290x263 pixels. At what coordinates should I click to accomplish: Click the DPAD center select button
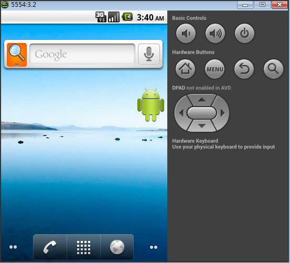point(202,113)
